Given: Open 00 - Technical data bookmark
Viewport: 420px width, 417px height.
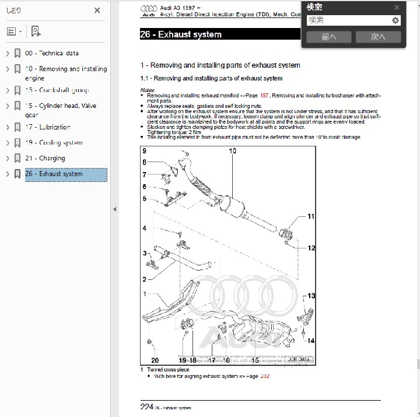Looking at the screenshot, I should tap(52, 53).
